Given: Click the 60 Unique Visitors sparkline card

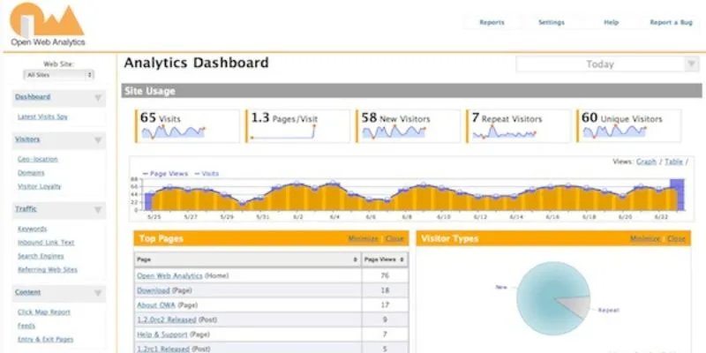Looking at the screenshot, I should pyautogui.click(x=629, y=126).
